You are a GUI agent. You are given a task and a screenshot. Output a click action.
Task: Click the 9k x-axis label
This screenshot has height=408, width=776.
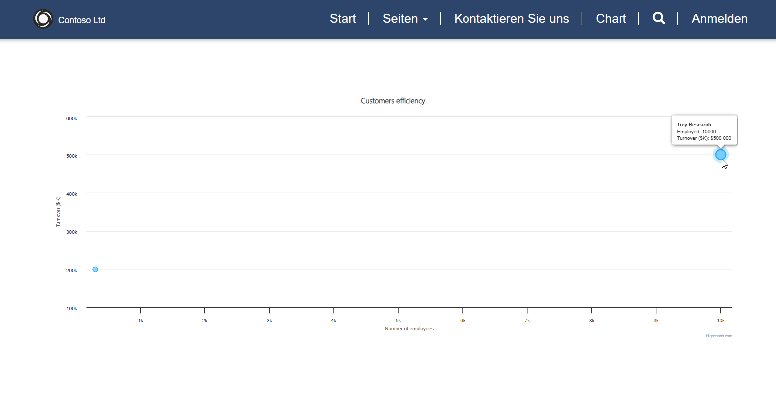[x=656, y=321]
